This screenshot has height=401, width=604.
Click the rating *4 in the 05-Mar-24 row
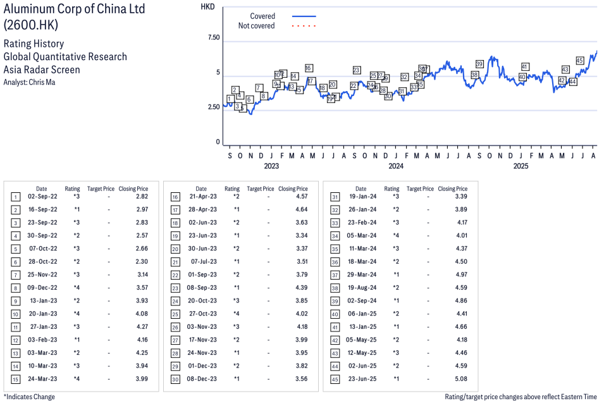click(x=396, y=235)
